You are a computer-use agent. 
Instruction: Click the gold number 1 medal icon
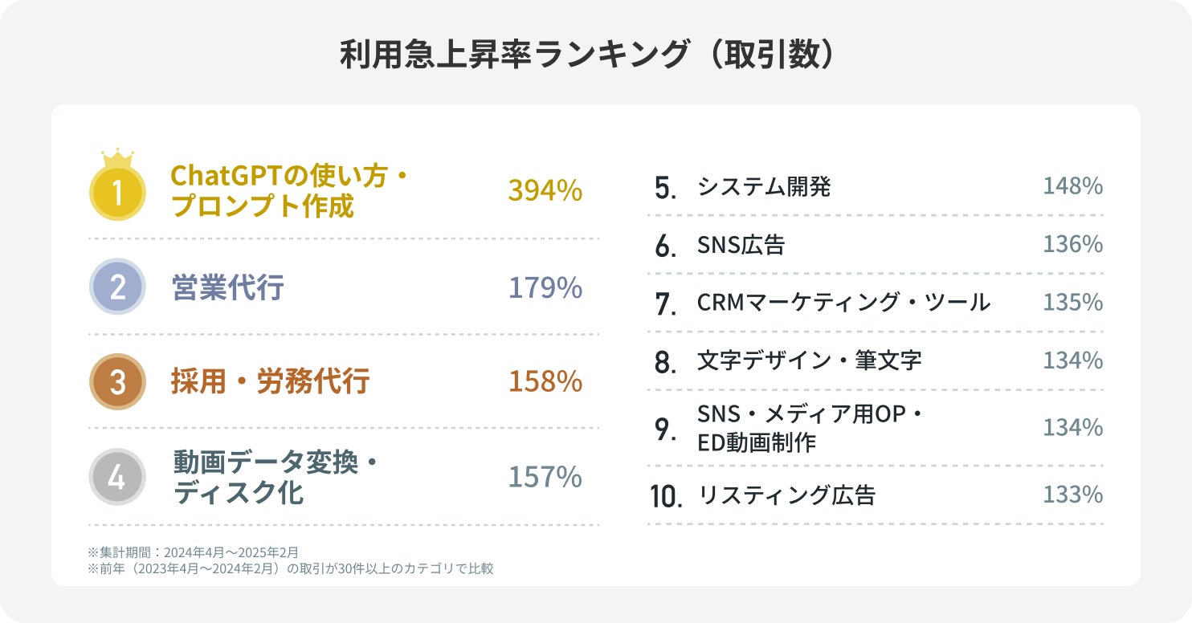click(x=117, y=192)
